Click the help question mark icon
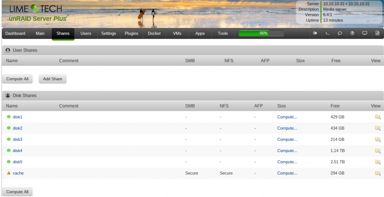The height and width of the screenshot is (197, 384). coord(352,33)
